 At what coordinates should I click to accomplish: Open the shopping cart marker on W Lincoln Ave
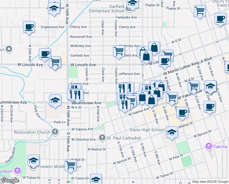coord(55,63)
